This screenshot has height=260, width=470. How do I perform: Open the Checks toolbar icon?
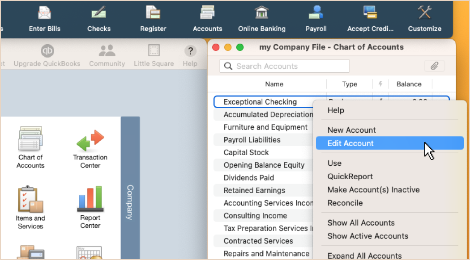(x=98, y=19)
